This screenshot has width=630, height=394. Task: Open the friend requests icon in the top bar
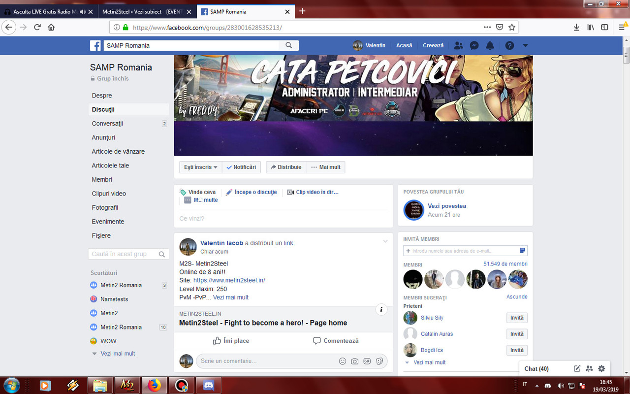pos(458,45)
